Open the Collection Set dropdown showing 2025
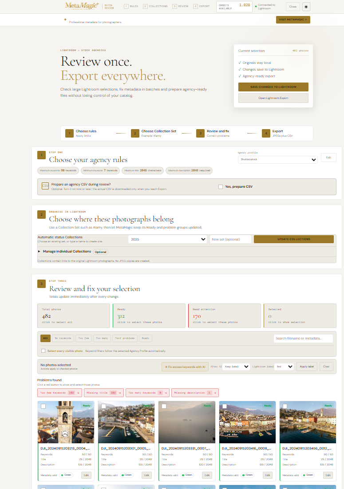Viewport: 344px width, 489px height. coord(168,239)
